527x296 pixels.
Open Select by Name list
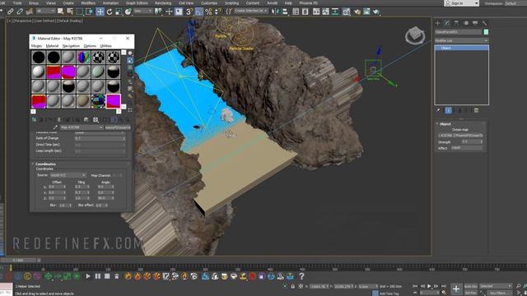tap(70, 12)
